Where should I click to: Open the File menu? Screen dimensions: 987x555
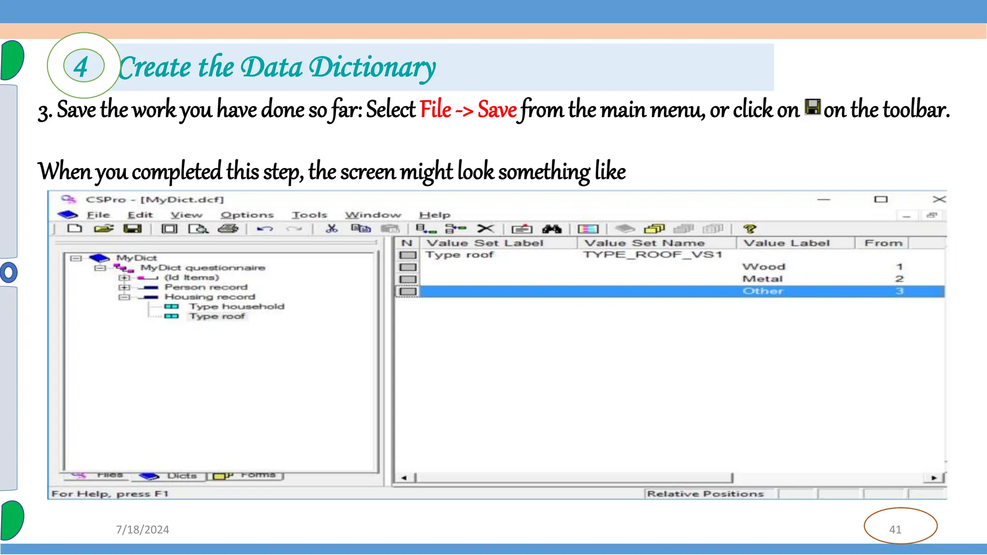click(x=98, y=215)
